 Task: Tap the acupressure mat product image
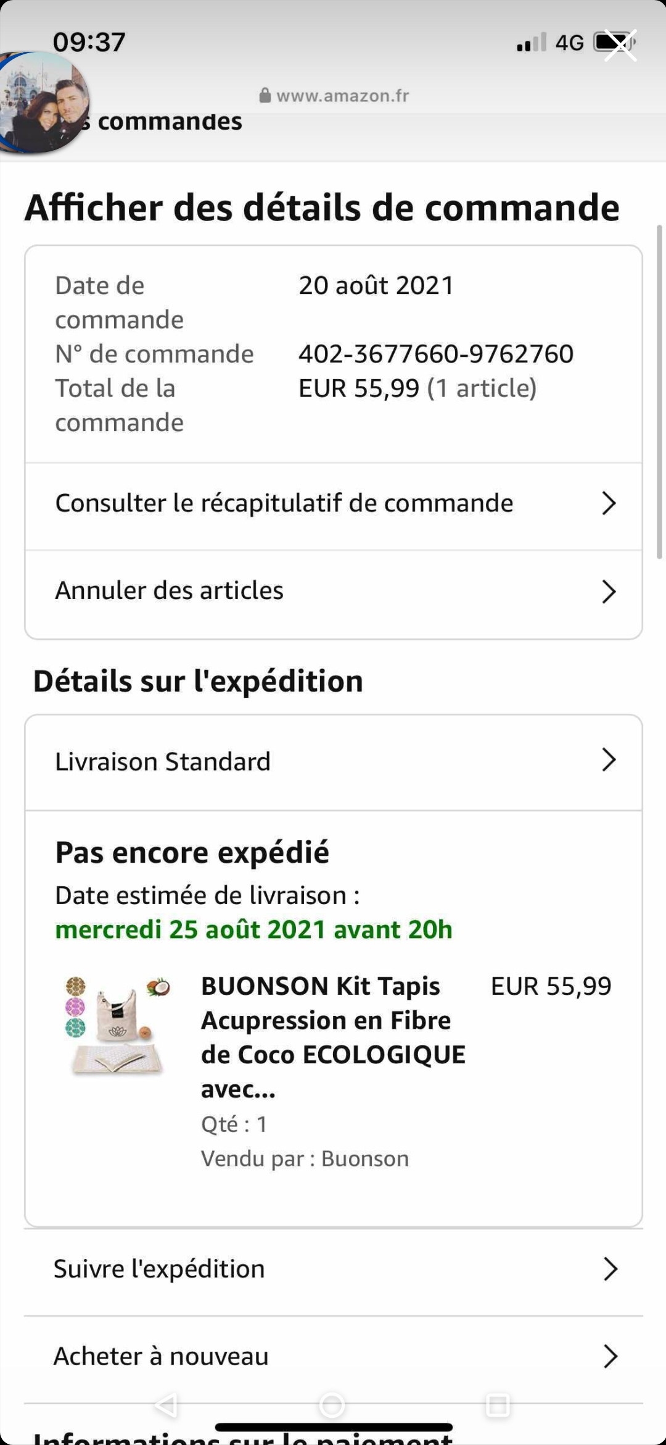pyautogui.click(x=117, y=1026)
